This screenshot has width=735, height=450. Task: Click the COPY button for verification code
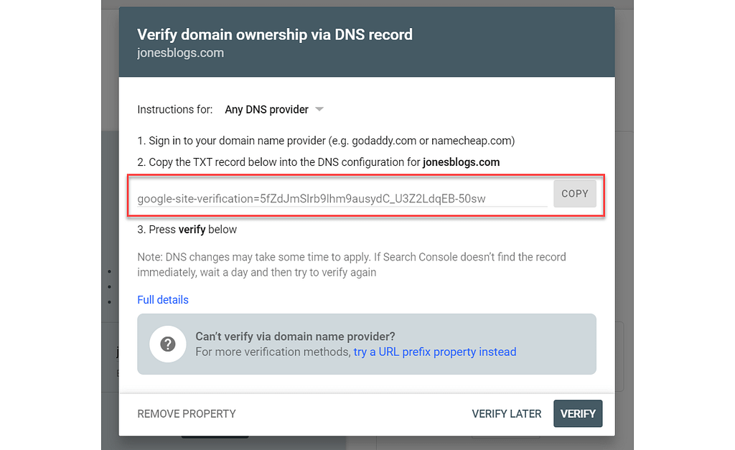point(574,194)
